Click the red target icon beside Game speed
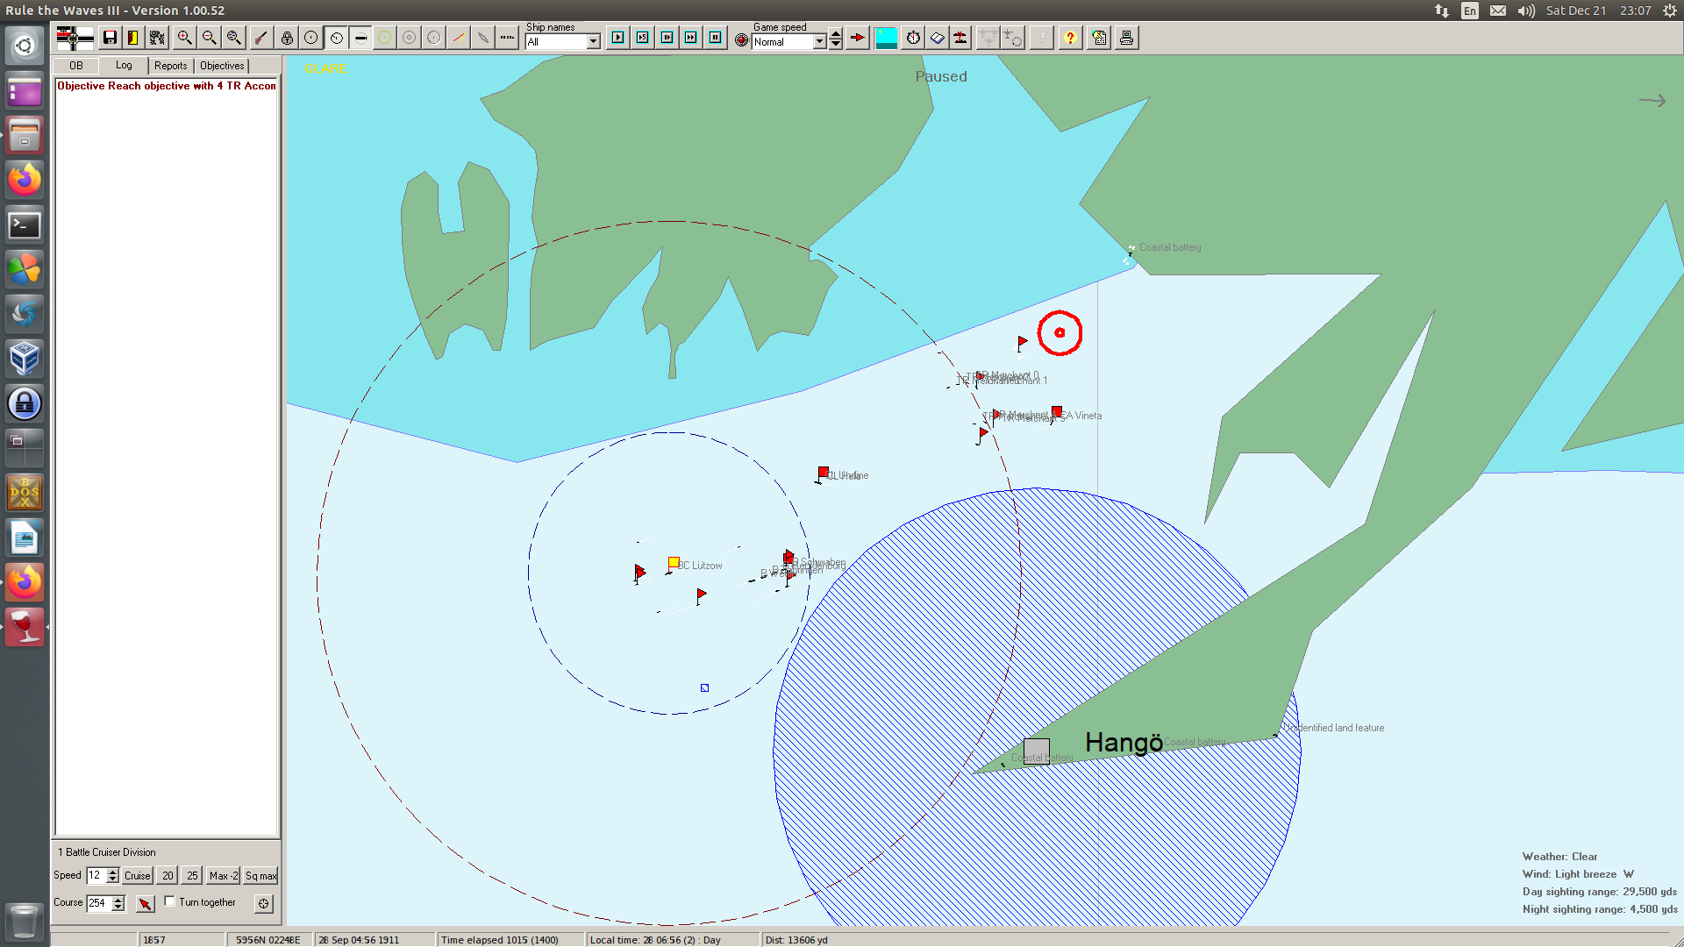The image size is (1684, 947). (x=742, y=40)
